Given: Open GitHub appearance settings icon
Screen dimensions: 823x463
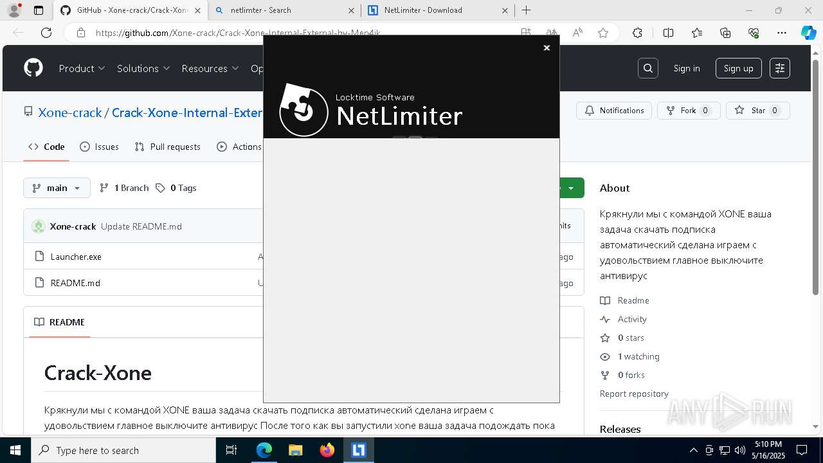Looking at the screenshot, I should tap(780, 68).
